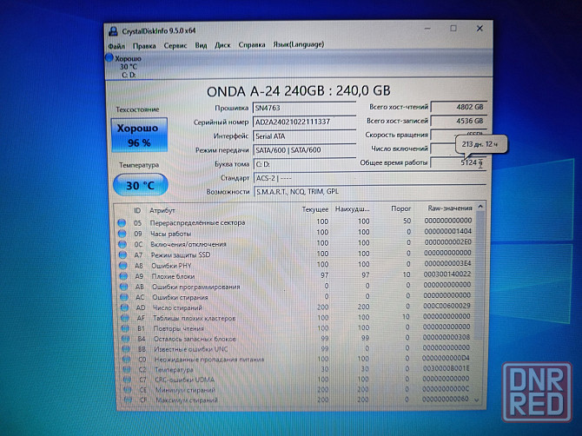Click the Текущее column header

click(x=315, y=209)
